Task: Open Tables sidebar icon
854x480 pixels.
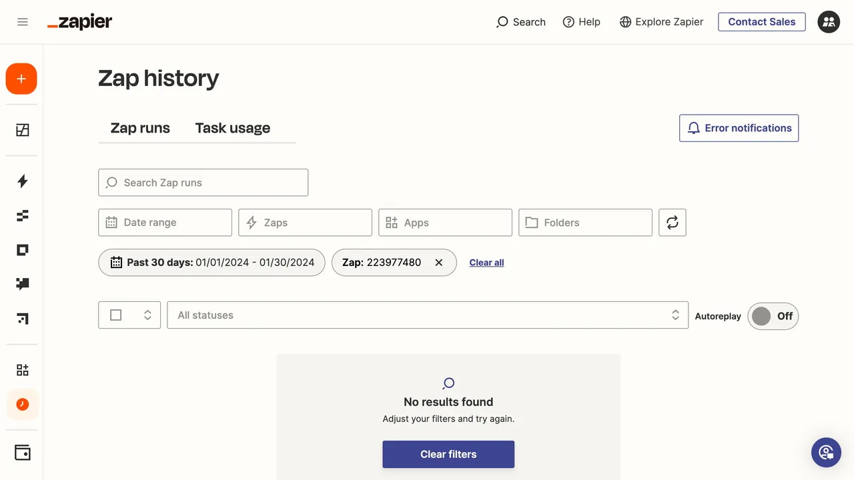Action: (x=23, y=215)
